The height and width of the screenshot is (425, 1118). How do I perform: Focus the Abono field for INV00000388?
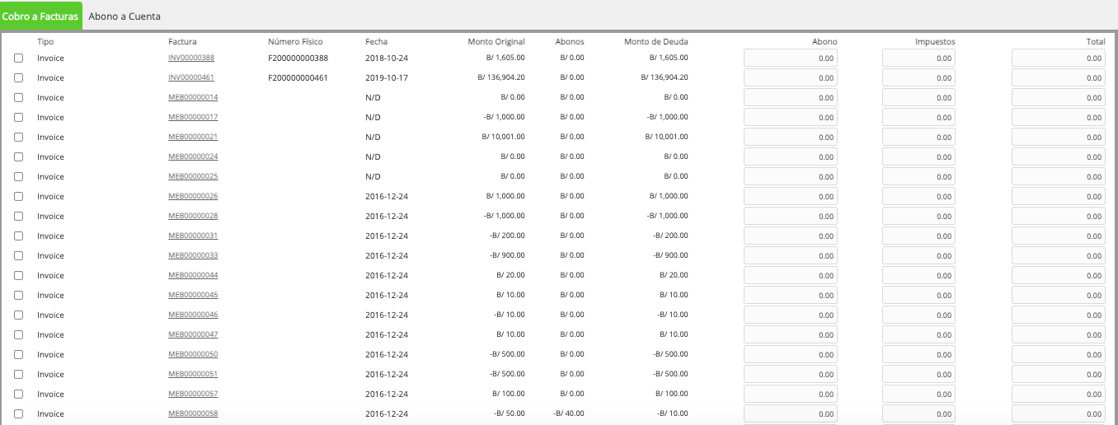[791, 58]
